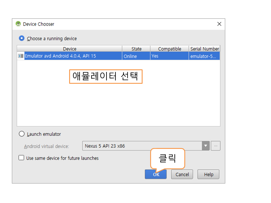Click the dropdown arrow beside Nexus 5 API 23 x86
The image size is (271, 203).
[206, 146]
